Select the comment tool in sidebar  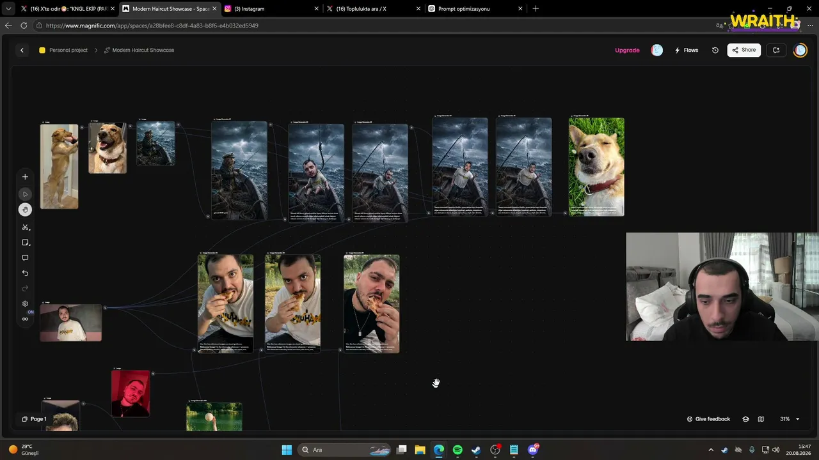tap(25, 258)
